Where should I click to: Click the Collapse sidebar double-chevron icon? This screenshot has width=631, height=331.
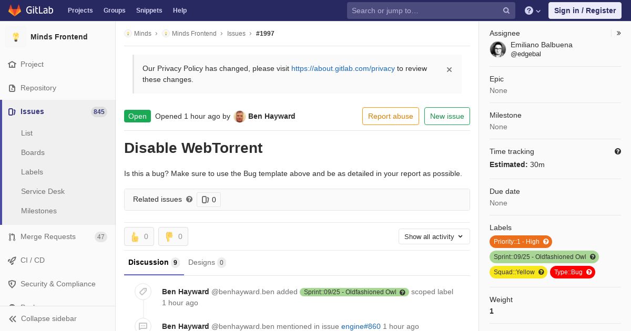pyautogui.click(x=13, y=318)
